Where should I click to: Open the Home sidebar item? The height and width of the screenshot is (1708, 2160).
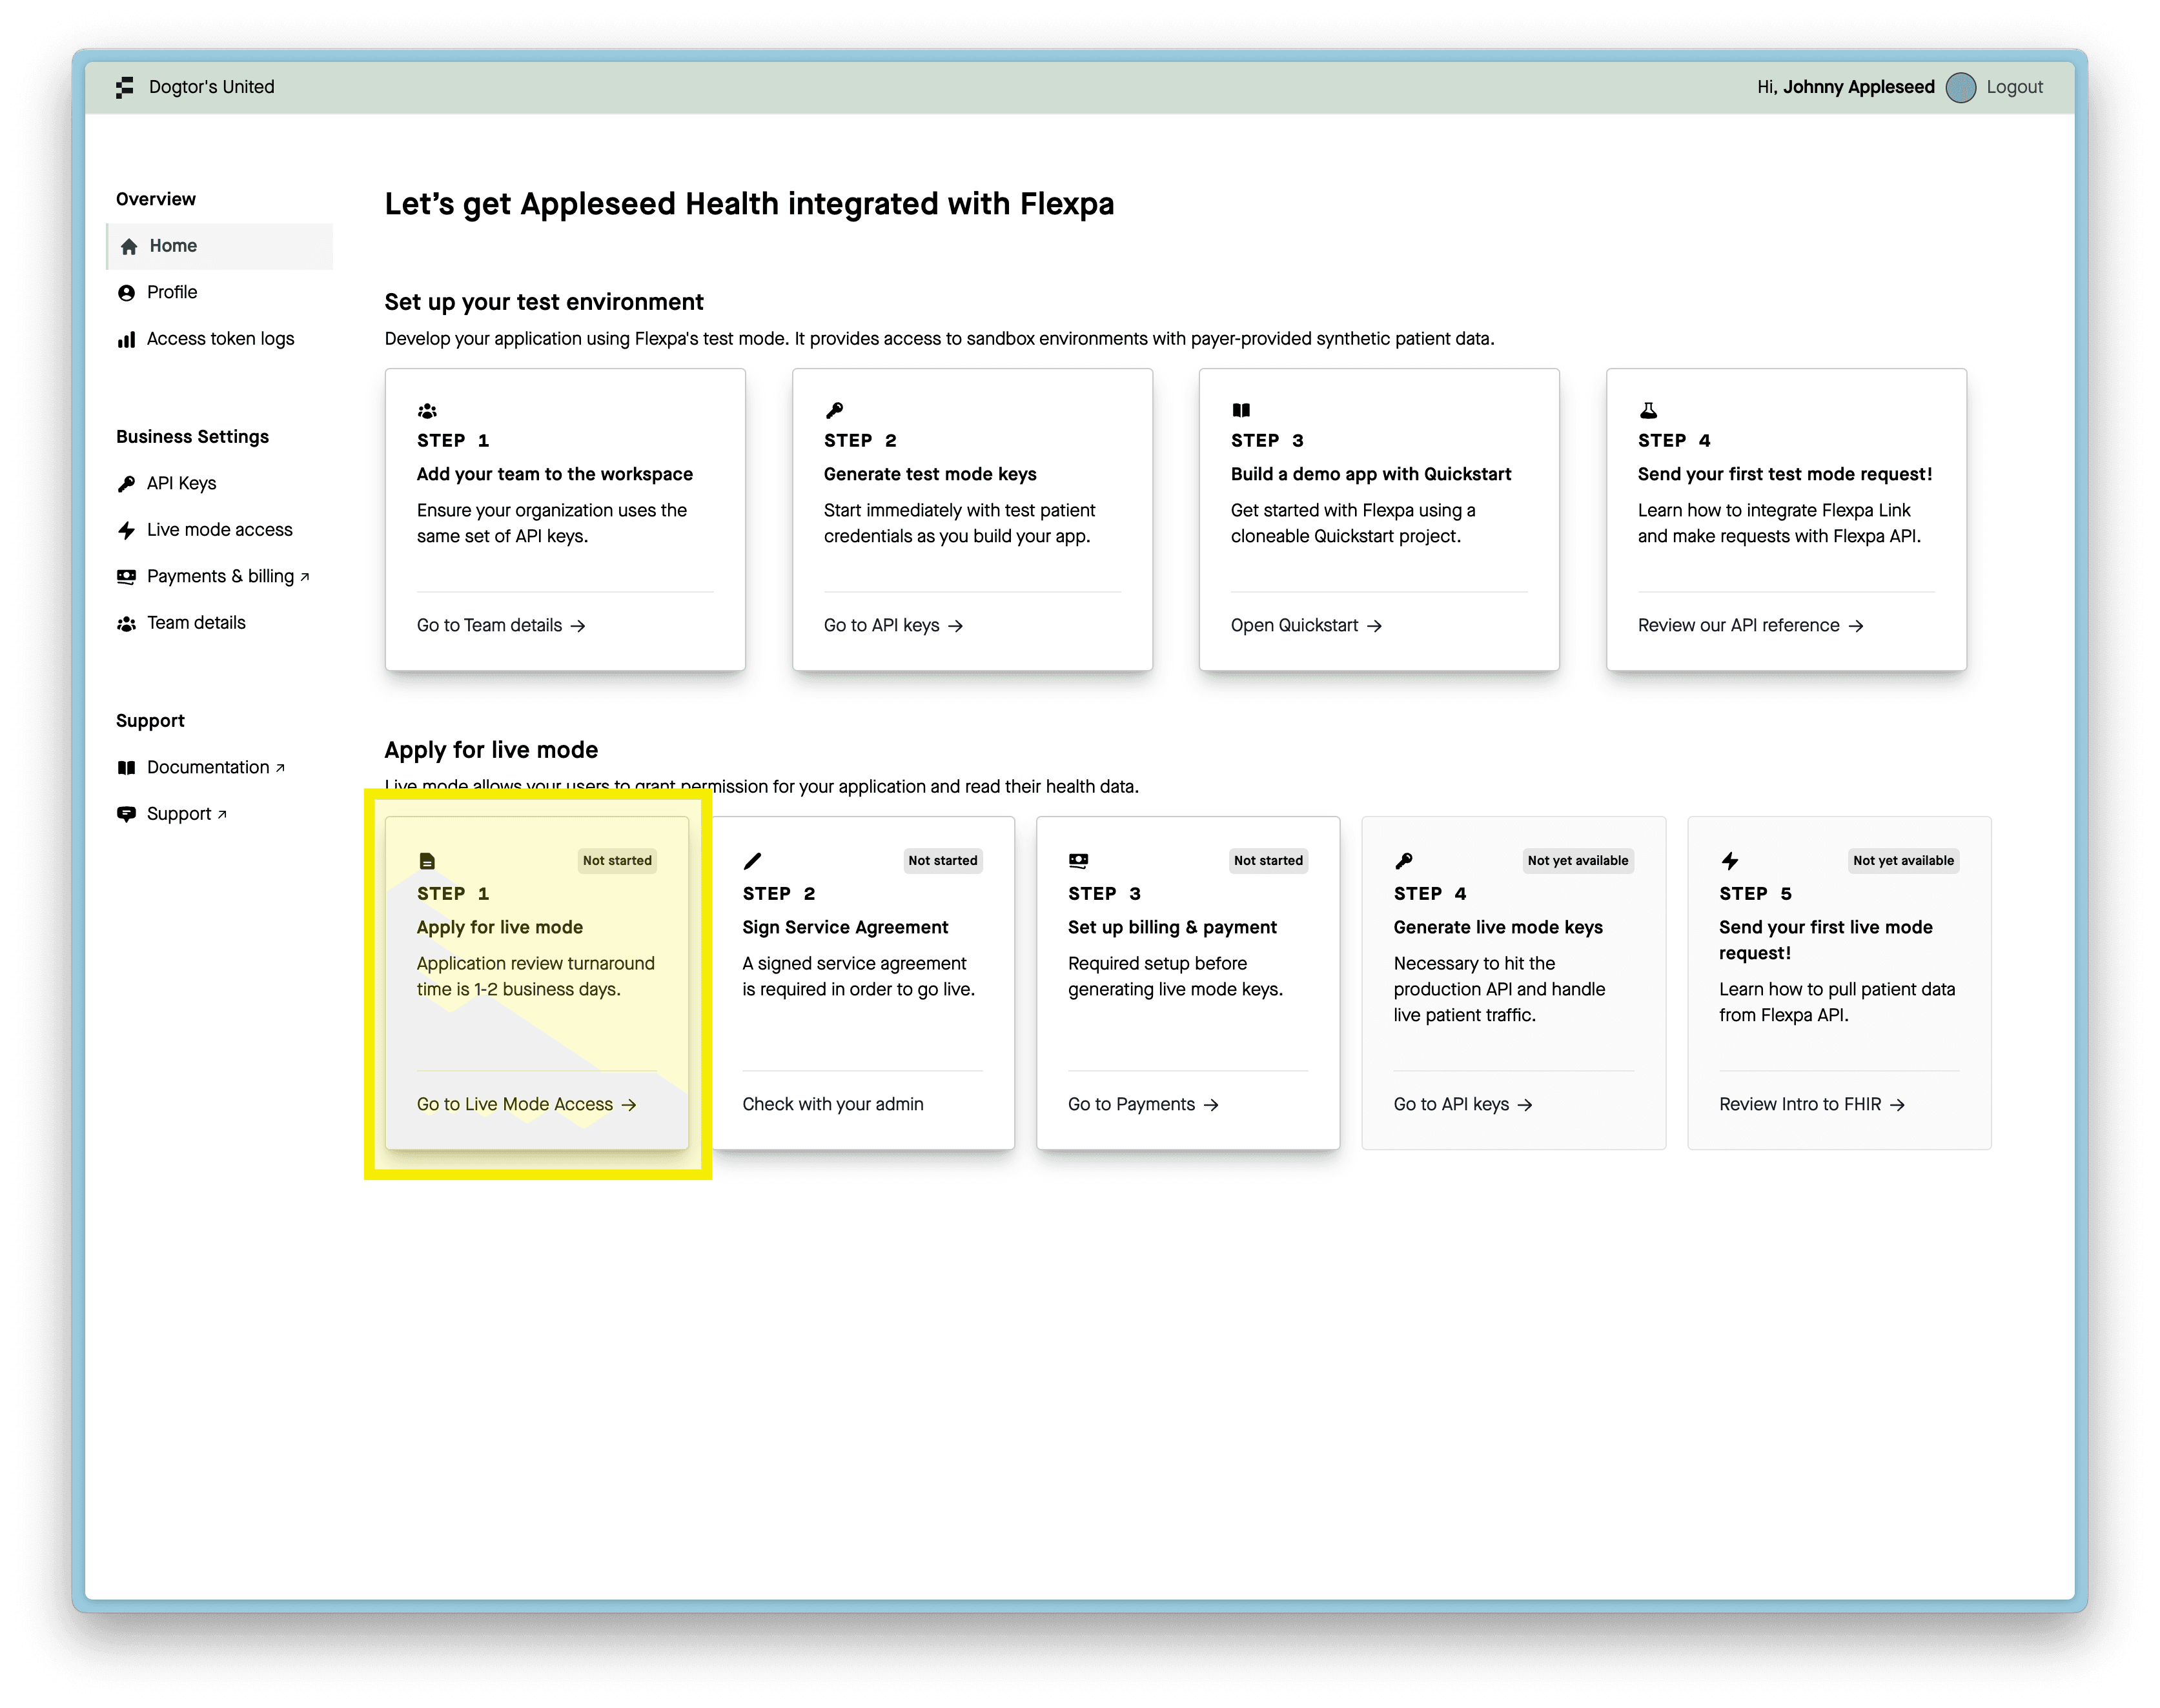click(x=220, y=246)
